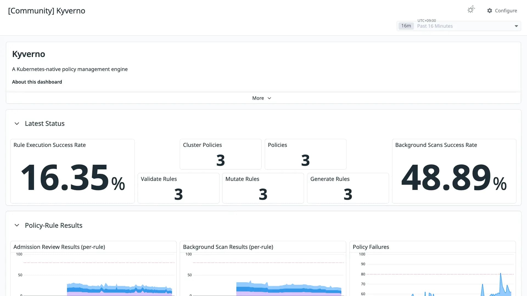
Task: Toggle the light/dark theme icon
Action: (471, 10)
